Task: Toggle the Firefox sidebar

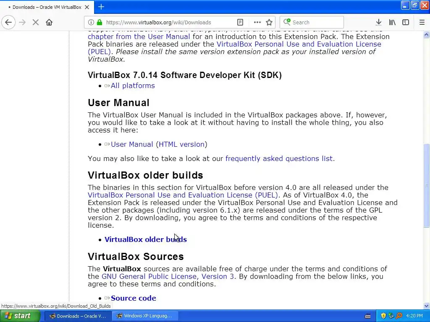Action: tap(406, 22)
